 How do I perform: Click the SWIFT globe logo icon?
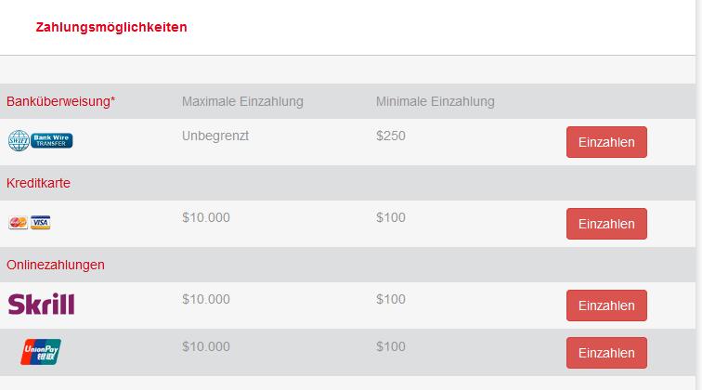19,140
